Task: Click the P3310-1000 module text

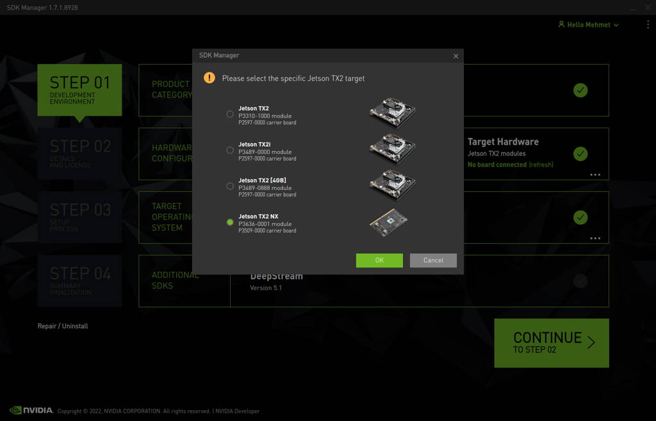Action: pyautogui.click(x=265, y=116)
